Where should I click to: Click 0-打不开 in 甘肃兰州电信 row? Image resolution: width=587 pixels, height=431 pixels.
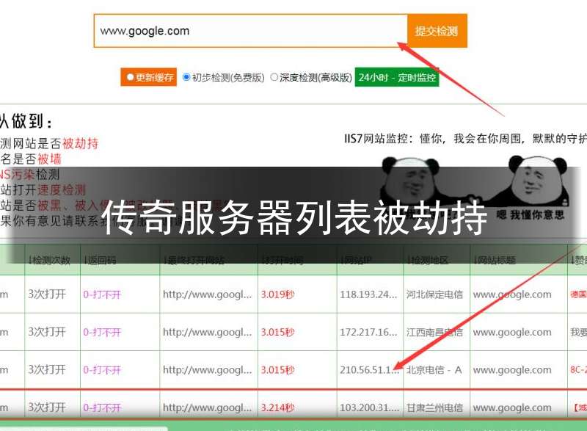(x=102, y=408)
